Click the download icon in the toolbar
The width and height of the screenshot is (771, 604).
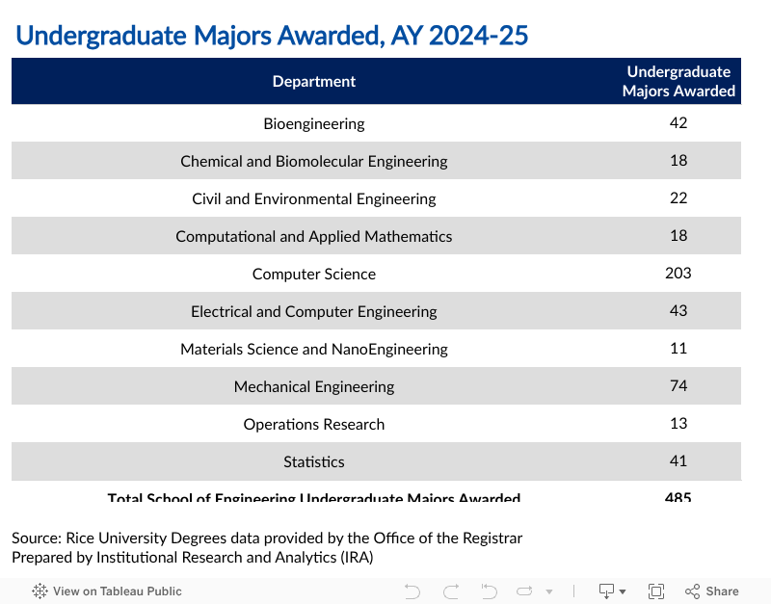[x=605, y=591]
